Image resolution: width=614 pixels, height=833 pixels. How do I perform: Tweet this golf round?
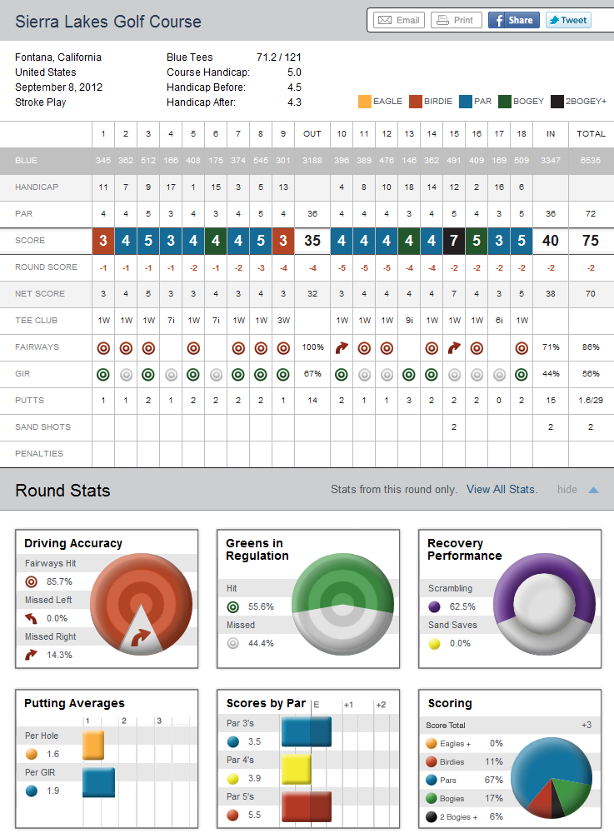coord(567,20)
